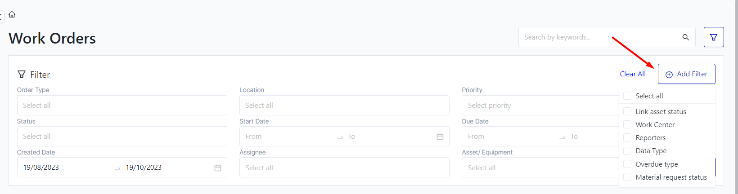Click the home breadcrumb icon
This screenshot has width=738, height=194.
click(x=12, y=14)
